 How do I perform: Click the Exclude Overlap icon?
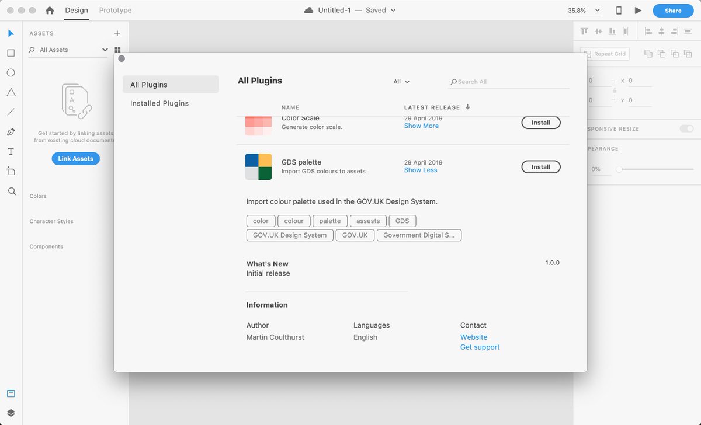click(689, 54)
